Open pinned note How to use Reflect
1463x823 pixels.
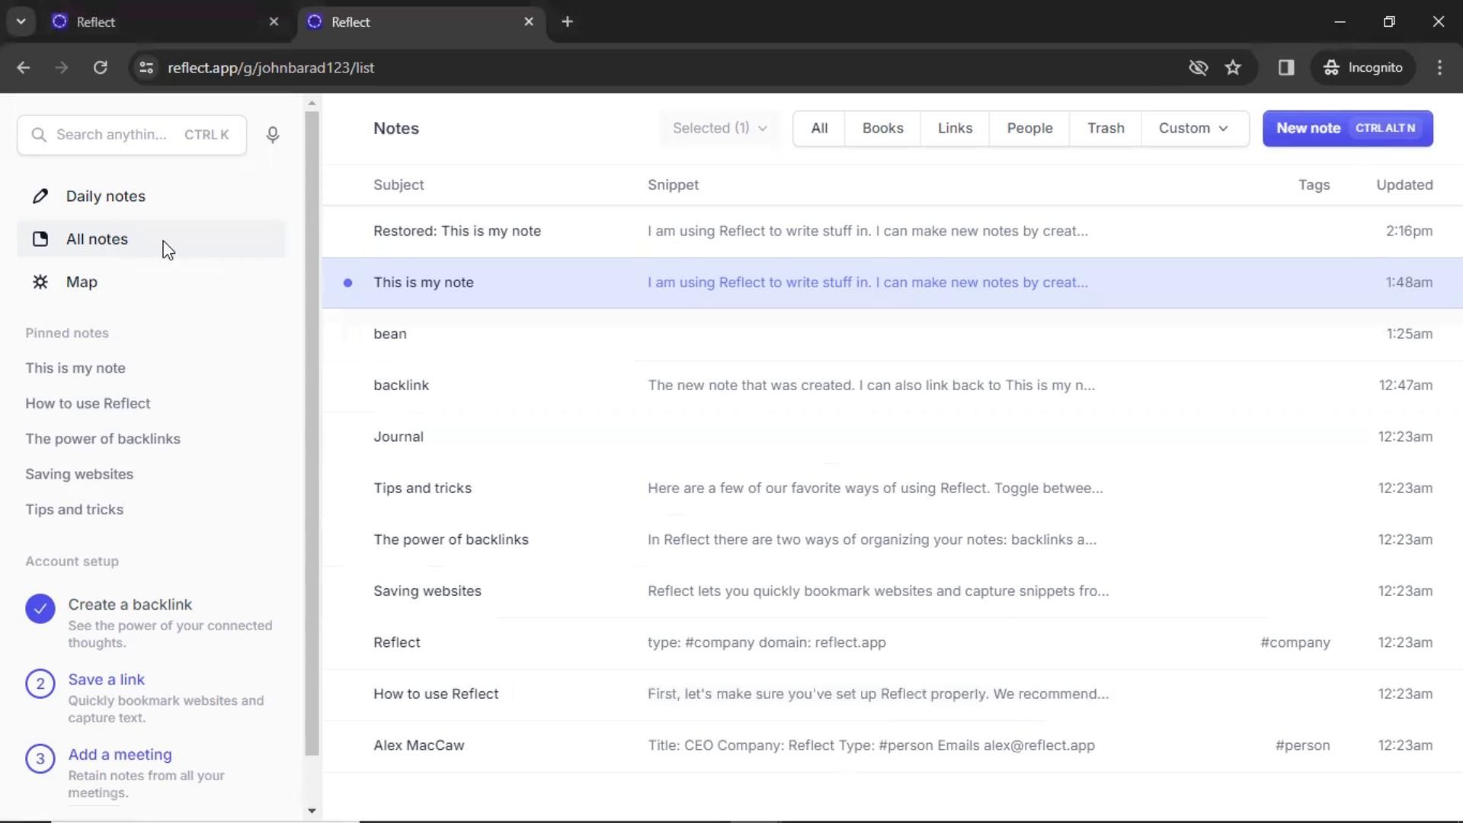88,404
